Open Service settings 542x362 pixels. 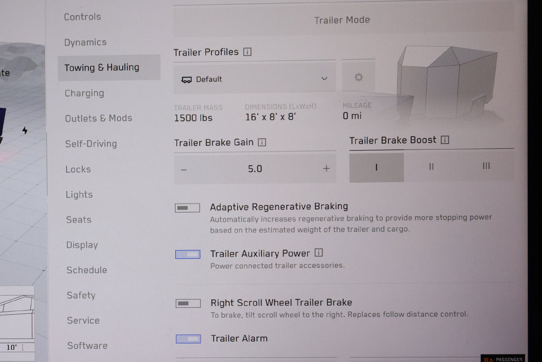coord(83,321)
